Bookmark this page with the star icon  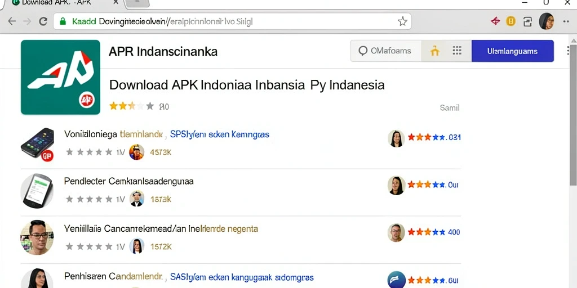(x=402, y=21)
